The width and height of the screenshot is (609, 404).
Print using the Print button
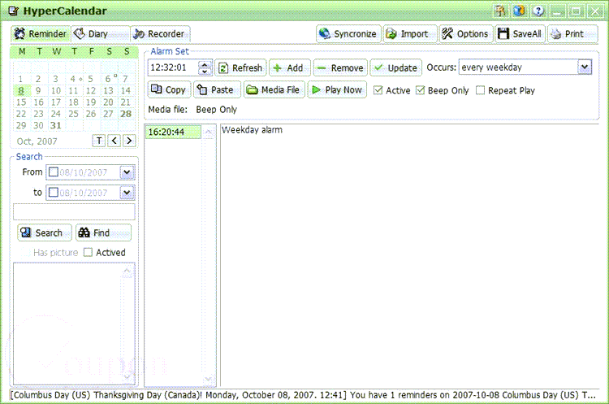(x=572, y=34)
